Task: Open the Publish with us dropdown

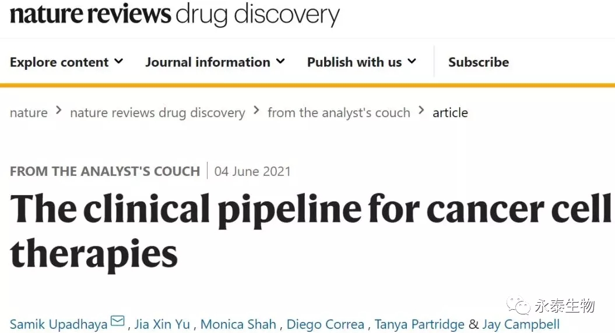Action: tap(361, 62)
